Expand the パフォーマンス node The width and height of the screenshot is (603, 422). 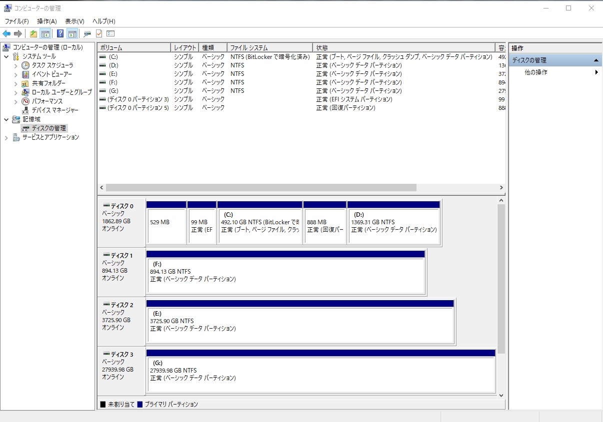[15, 101]
